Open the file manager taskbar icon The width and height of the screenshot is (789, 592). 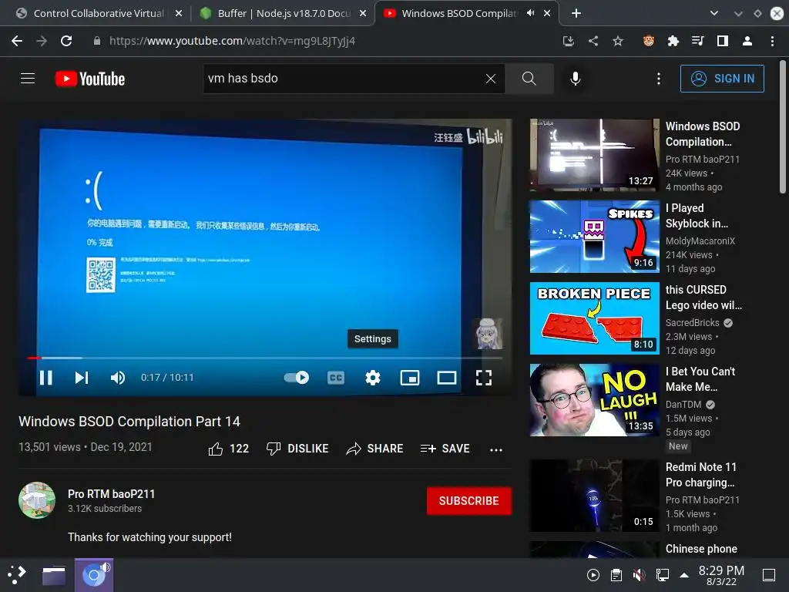(54, 575)
